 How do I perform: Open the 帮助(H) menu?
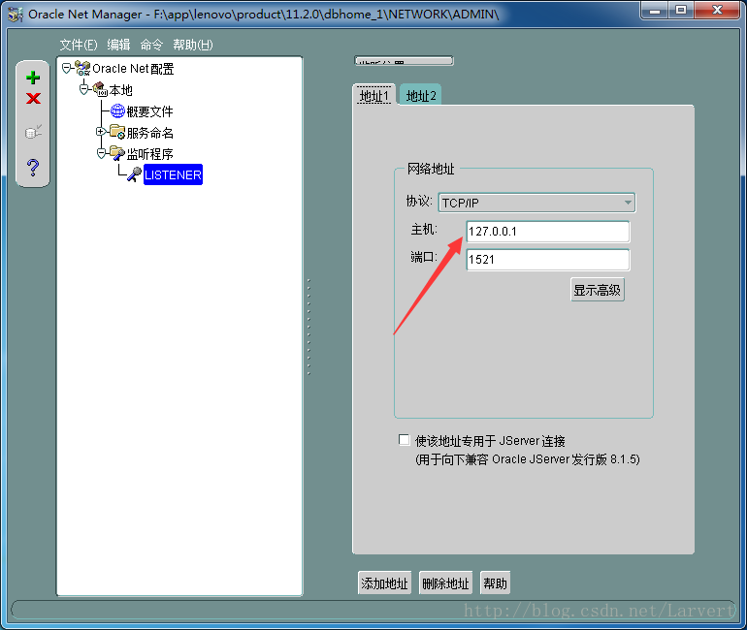pyautogui.click(x=193, y=45)
